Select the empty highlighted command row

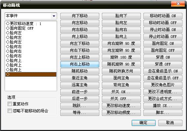(31, 74)
